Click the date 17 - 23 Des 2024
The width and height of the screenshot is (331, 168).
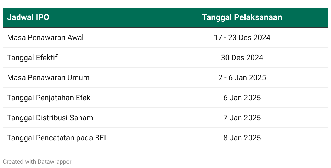[242, 37]
